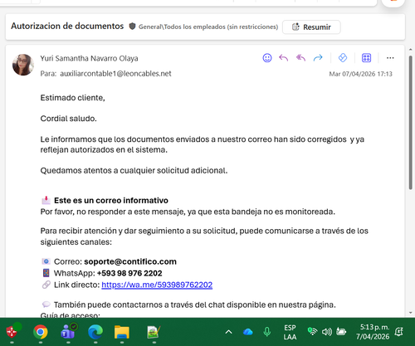Click the chain link emoji beside Link directo
The image size is (415, 346).
click(46, 285)
